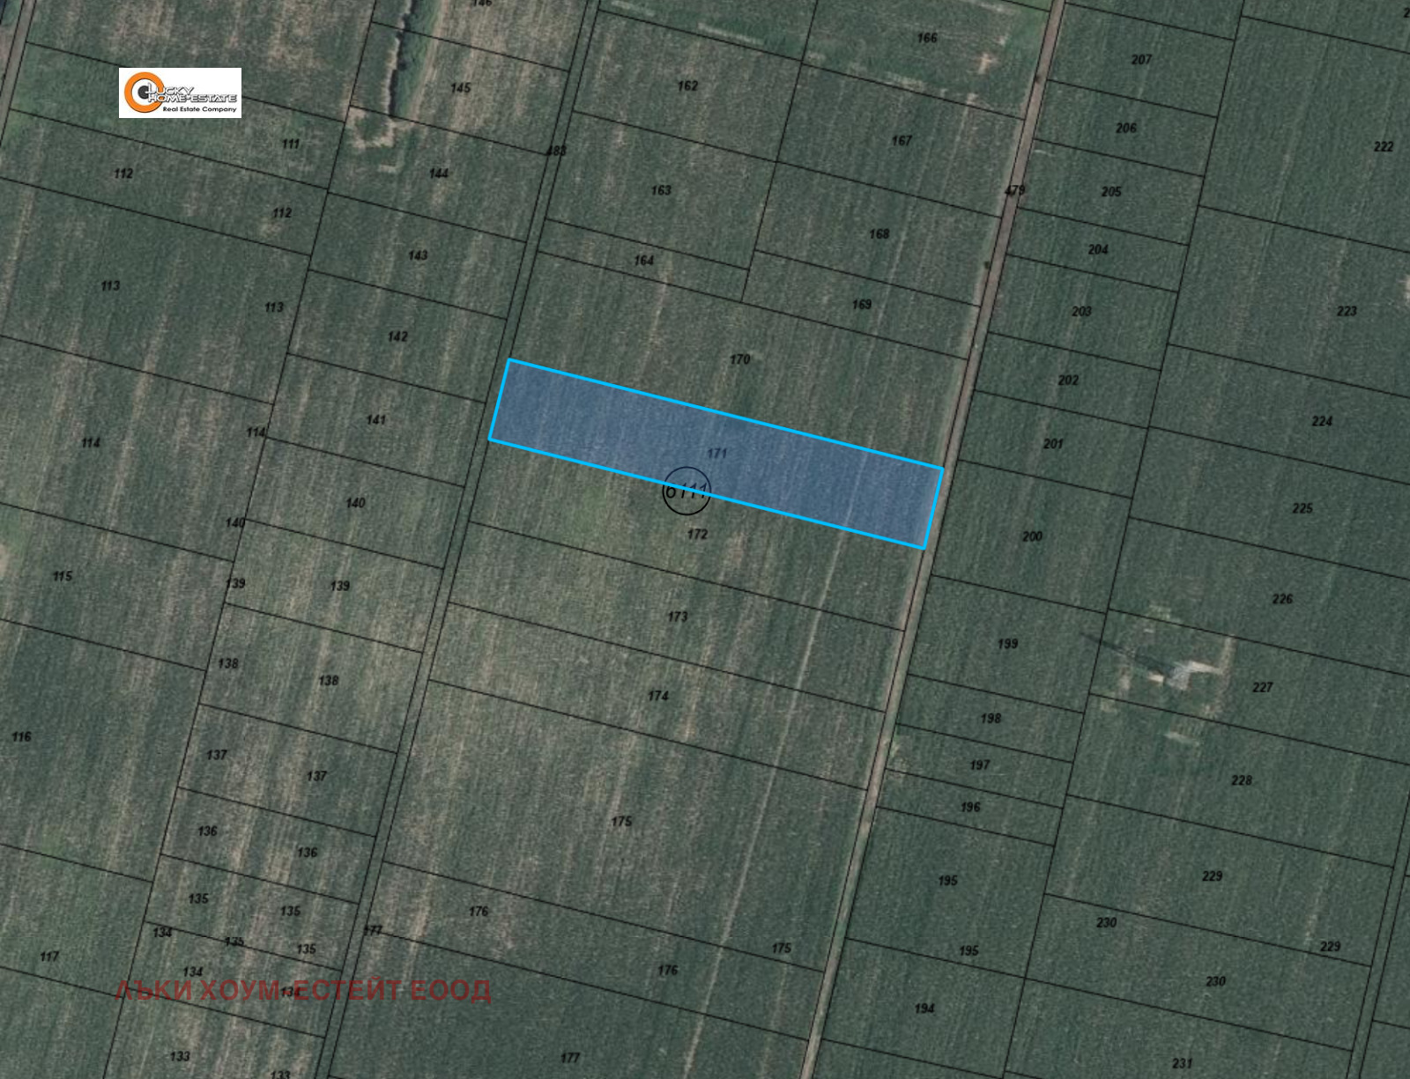The width and height of the screenshot is (1410, 1079).
Task: Click parcel 141 label
Action: 376,420
